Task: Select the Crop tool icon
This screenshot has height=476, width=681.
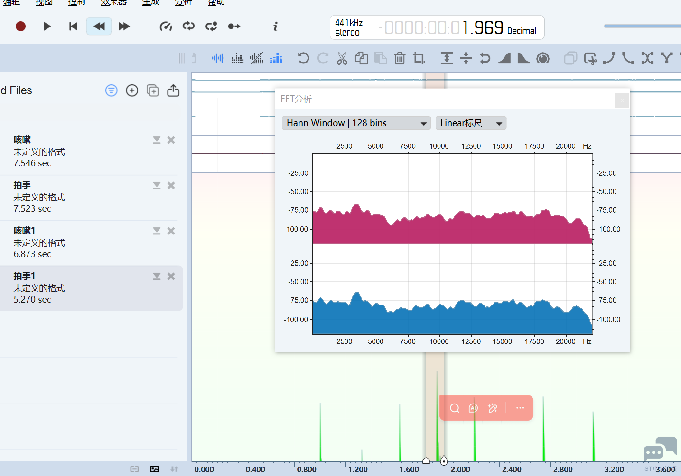Action: pos(419,58)
